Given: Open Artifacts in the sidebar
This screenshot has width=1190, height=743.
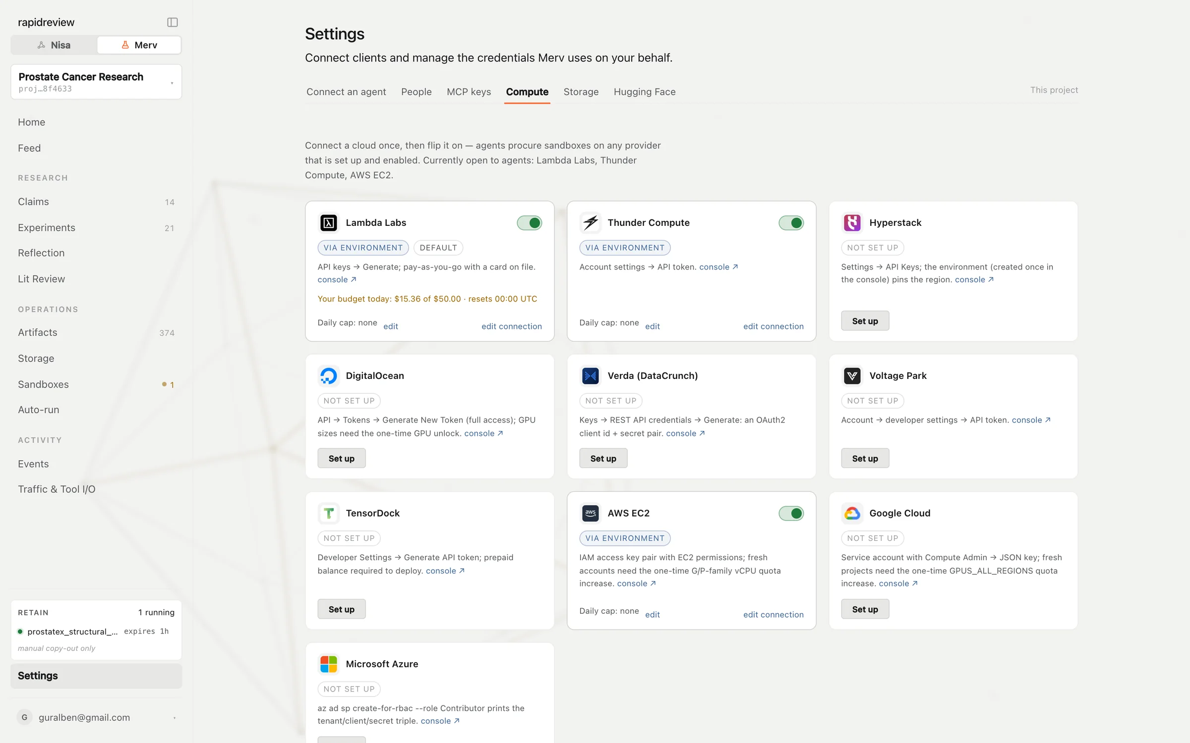Looking at the screenshot, I should (96, 332).
